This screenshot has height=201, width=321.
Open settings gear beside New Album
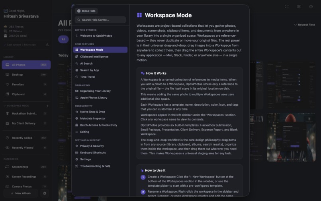click(x=45, y=193)
